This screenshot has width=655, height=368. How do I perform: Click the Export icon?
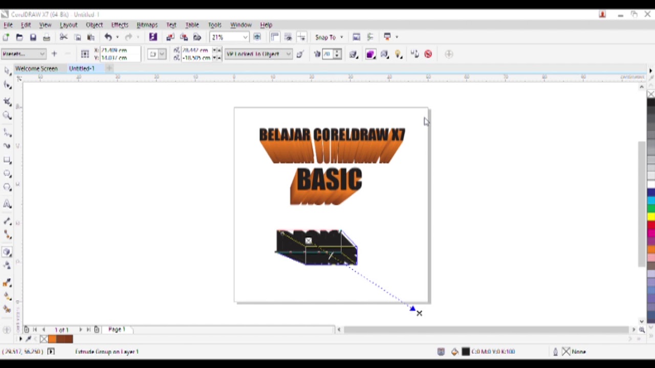pyautogui.click(x=184, y=37)
